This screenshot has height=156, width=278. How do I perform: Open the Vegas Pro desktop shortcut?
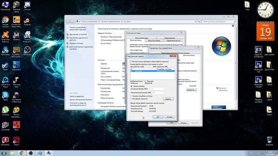[258, 52]
